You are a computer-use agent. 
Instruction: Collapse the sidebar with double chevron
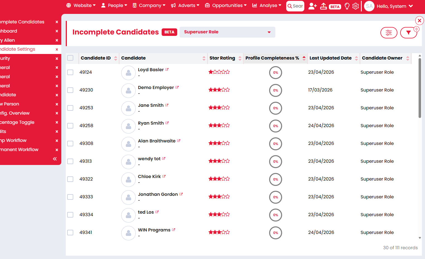coord(55,159)
